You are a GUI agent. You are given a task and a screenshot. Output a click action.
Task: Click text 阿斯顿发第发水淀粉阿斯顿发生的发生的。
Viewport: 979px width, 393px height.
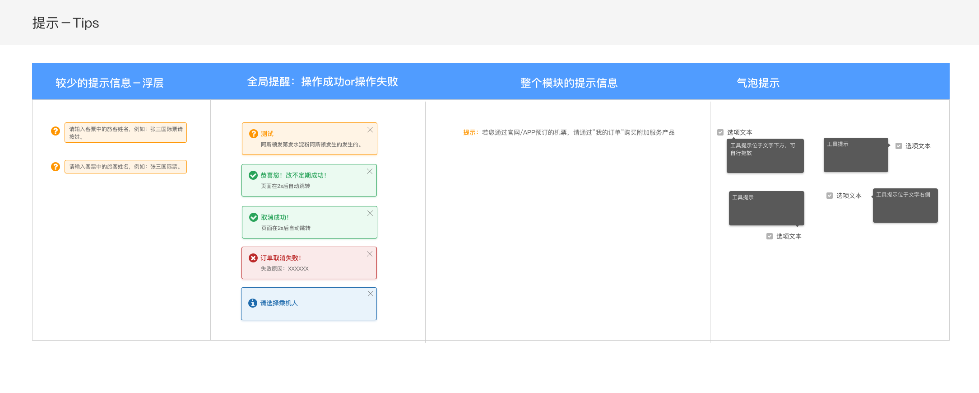click(x=312, y=145)
